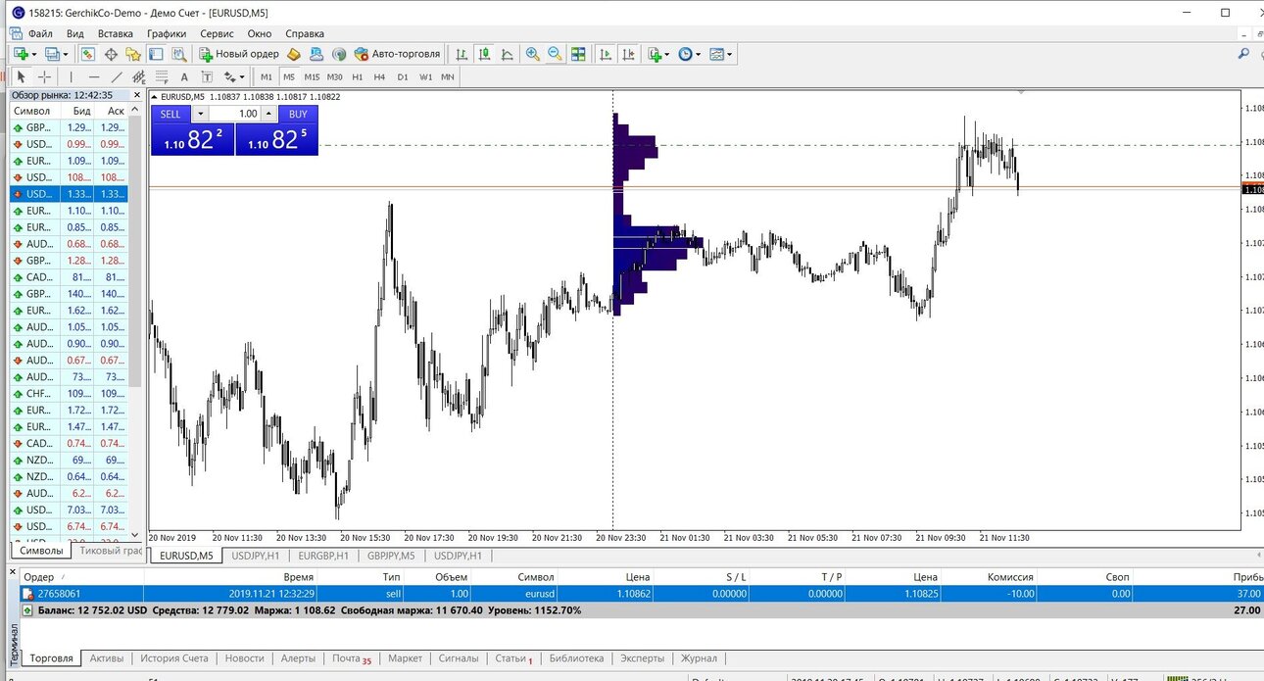
Task: Select the trendline drawing tool
Action: 117,76
